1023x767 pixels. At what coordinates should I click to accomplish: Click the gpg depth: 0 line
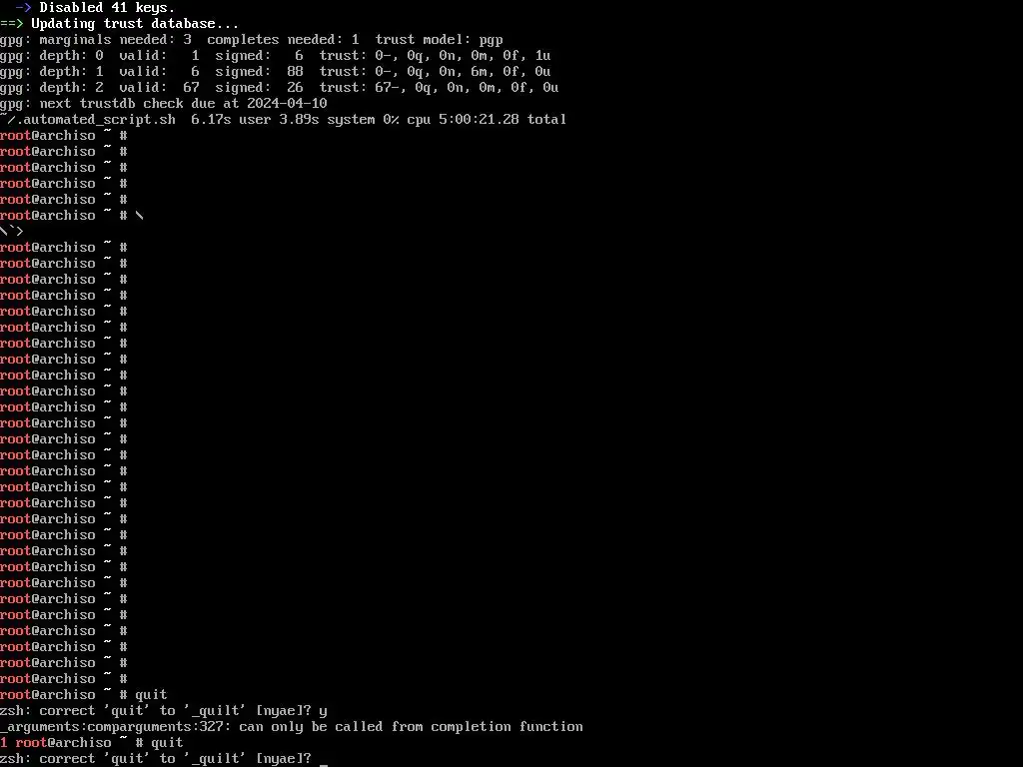[276, 56]
